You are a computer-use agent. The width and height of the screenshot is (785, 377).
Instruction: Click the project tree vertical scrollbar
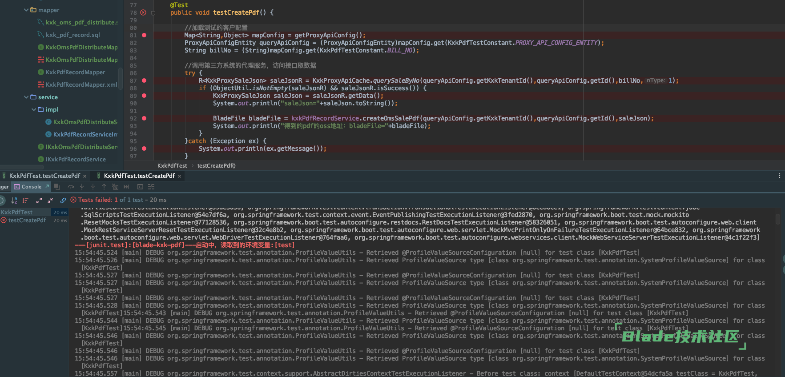point(120,78)
